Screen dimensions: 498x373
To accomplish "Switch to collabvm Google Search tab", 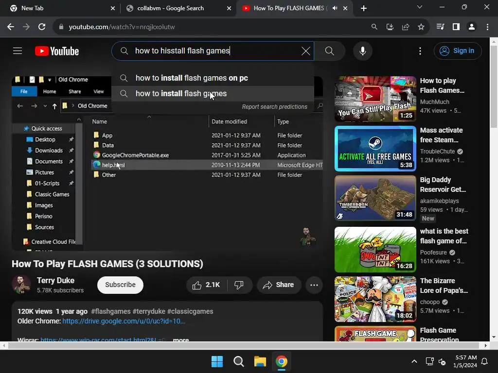I will tap(179, 8).
